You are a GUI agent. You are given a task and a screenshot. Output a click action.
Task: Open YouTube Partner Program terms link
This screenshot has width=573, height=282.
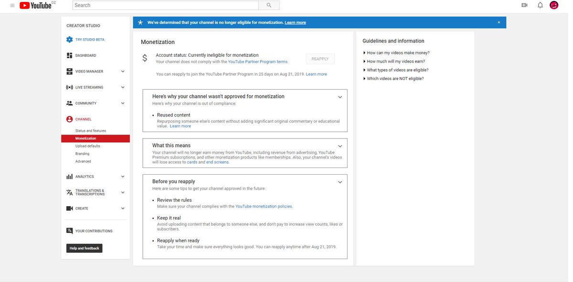click(258, 62)
